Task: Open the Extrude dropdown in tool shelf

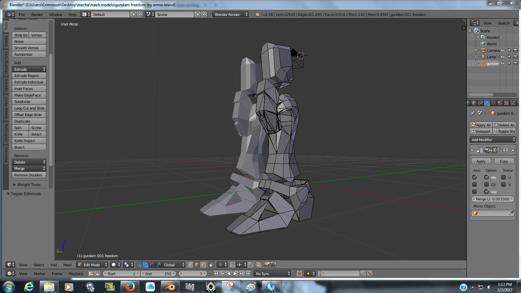Action: click(x=29, y=69)
